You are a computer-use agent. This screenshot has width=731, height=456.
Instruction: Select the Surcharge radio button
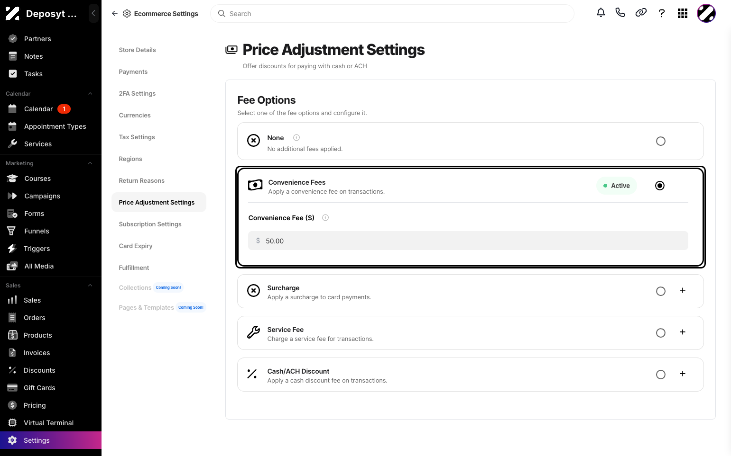point(660,291)
